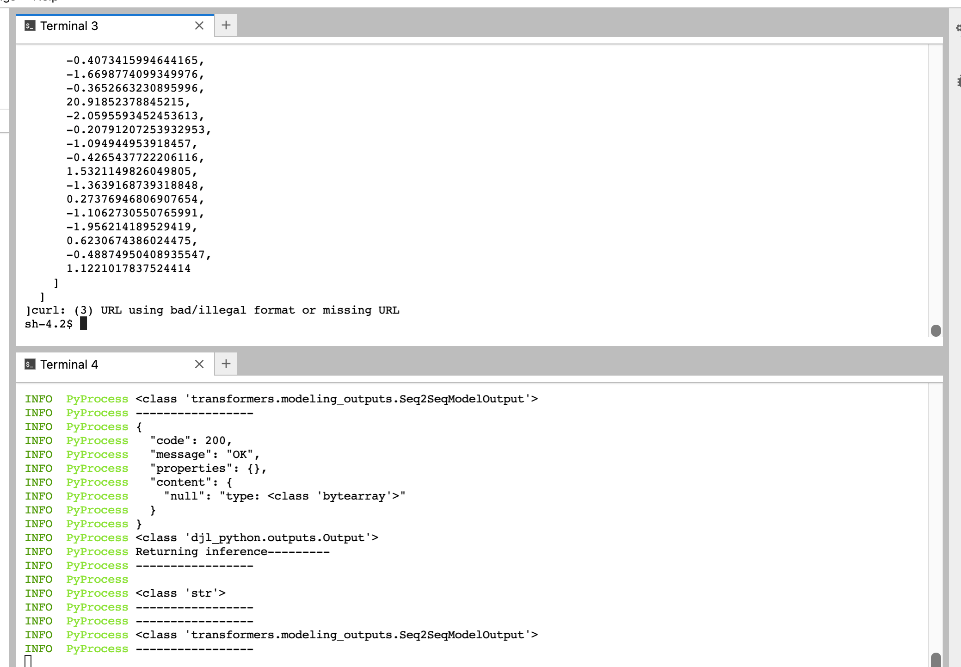Click the Terminal 3 scrollbar thumb
Viewport: 961px width, 667px height.
(936, 330)
